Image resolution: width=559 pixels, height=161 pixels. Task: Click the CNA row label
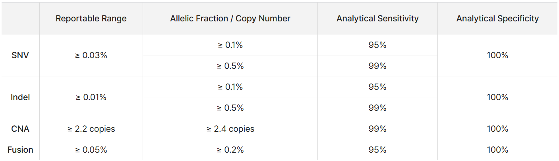pyautogui.click(x=20, y=129)
